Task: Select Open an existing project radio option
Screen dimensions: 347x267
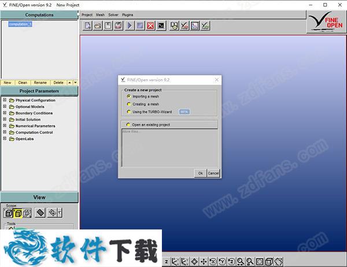Action: point(128,124)
